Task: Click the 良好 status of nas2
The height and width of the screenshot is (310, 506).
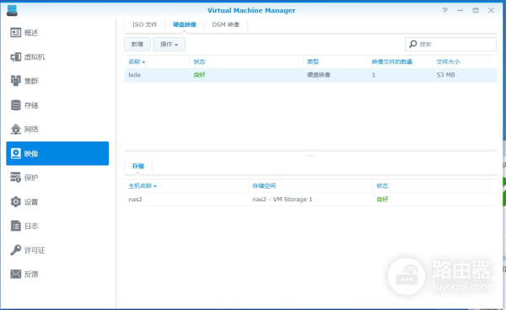Action: point(382,199)
